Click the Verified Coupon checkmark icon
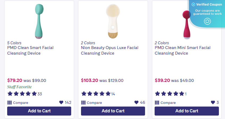This screenshot has width=225, height=119. [x=193, y=5]
